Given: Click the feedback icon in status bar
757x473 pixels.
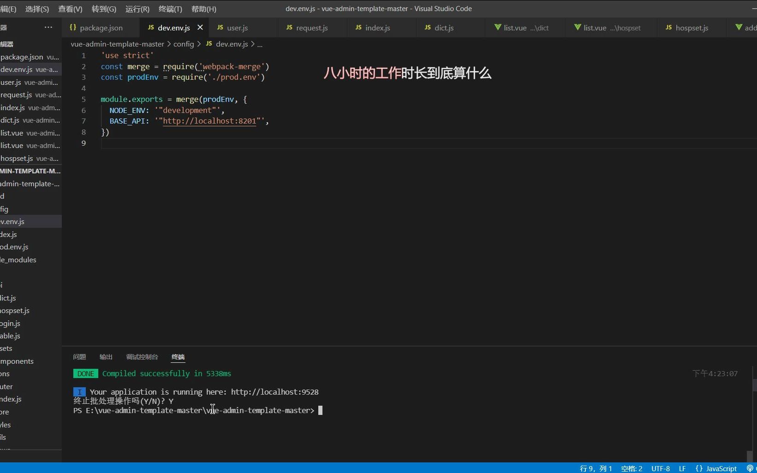Looking at the screenshot, I should [x=750, y=468].
